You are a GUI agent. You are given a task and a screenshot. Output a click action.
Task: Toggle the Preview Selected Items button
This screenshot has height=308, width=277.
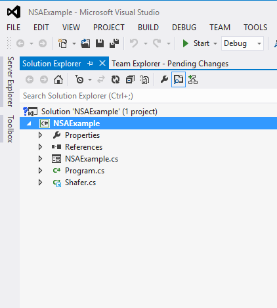point(179,79)
